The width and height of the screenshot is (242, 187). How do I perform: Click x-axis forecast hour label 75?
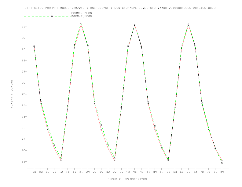(202, 172)
